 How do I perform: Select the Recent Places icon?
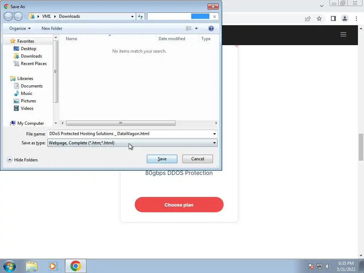pos(16,63)
